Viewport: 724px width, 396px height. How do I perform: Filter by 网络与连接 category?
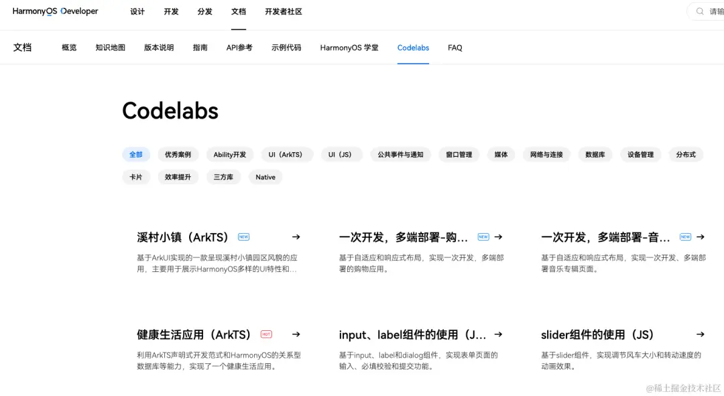pyautogui.click(x=546, y=155)
